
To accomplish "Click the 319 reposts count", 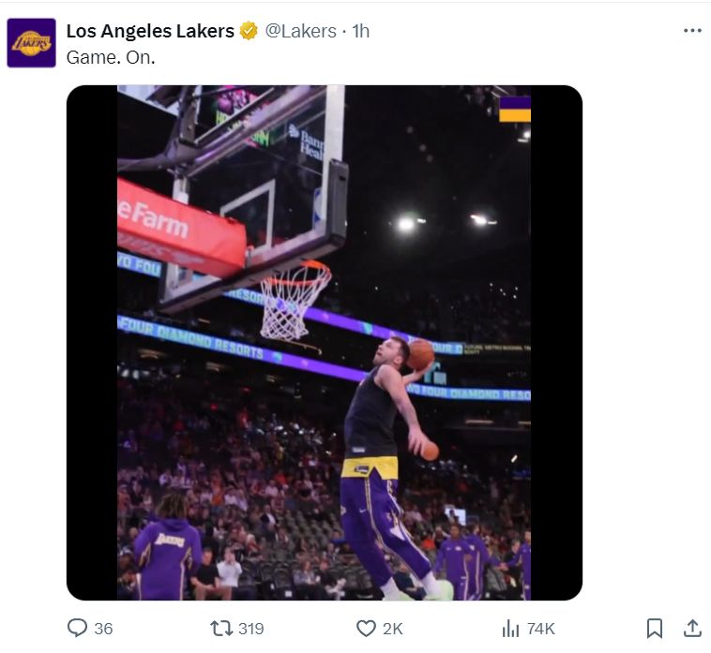I will 250,629.
